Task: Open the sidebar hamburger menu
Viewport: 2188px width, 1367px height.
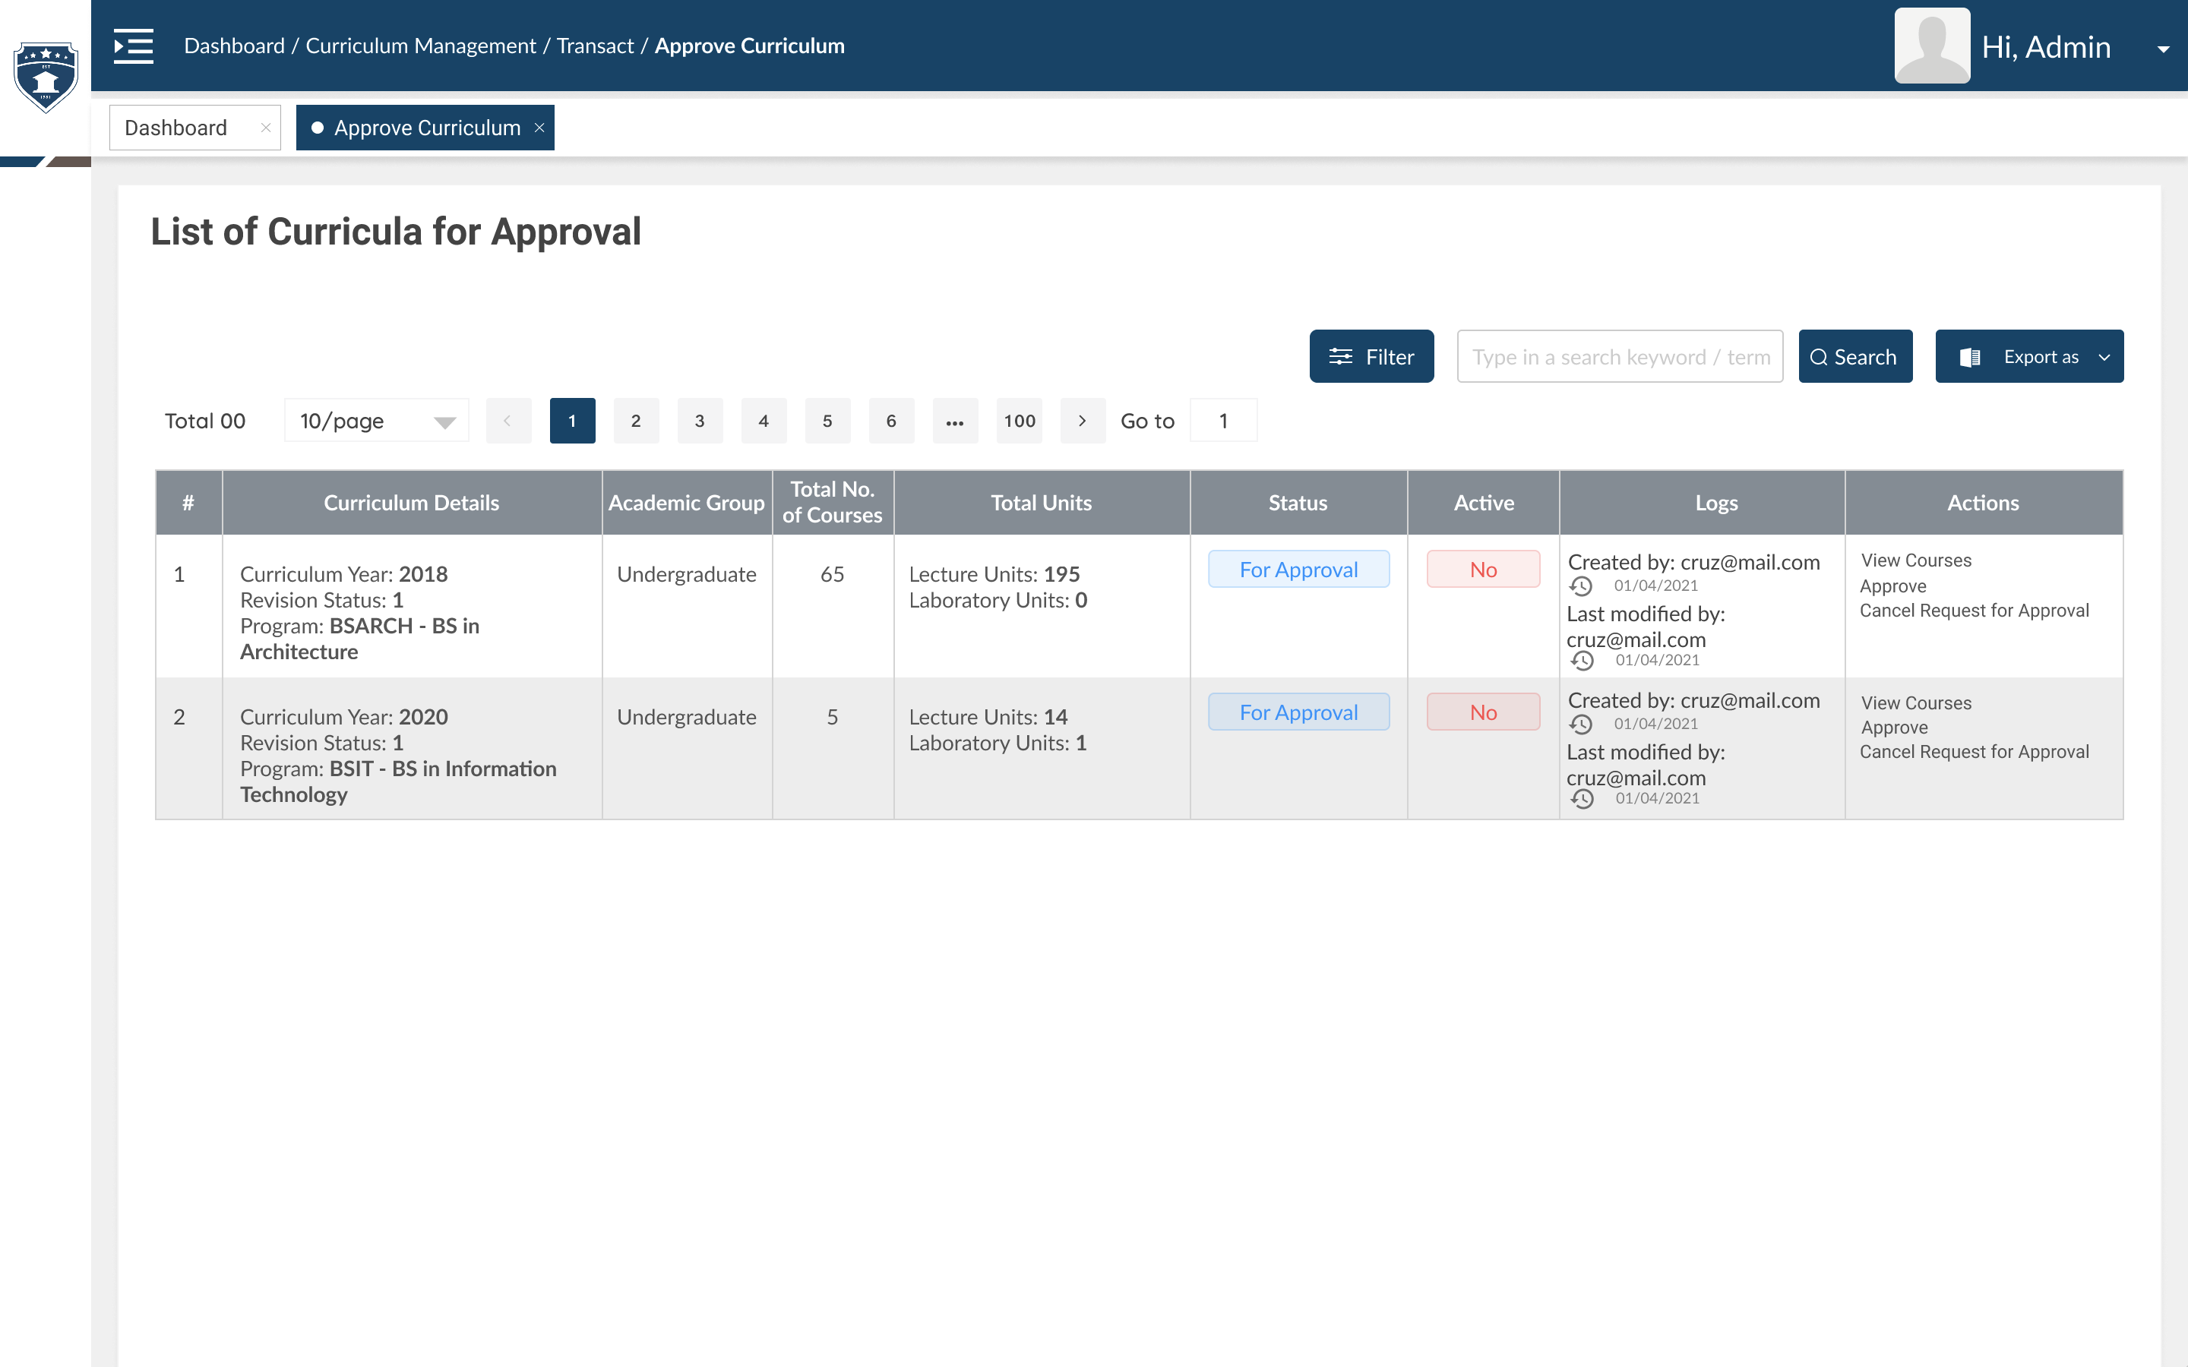Action: [x=133, y=46]
